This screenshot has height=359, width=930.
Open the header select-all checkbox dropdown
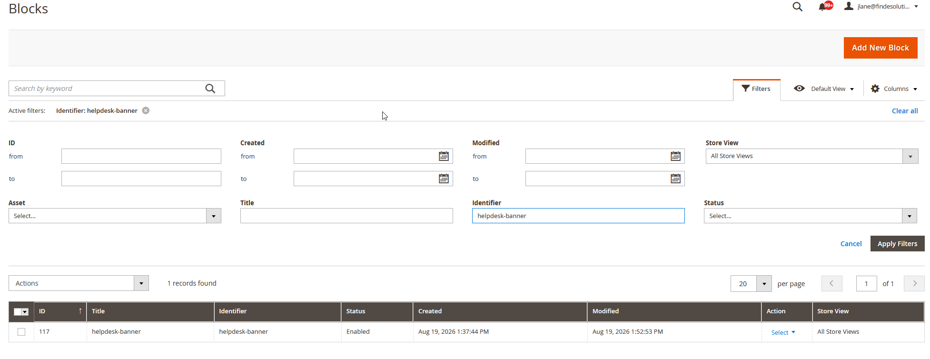point(21,312)
